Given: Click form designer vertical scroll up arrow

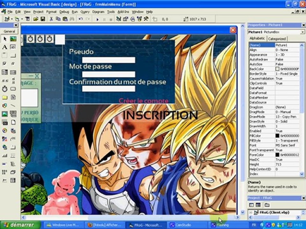Looking at the screenshot, I should [243, 25].
